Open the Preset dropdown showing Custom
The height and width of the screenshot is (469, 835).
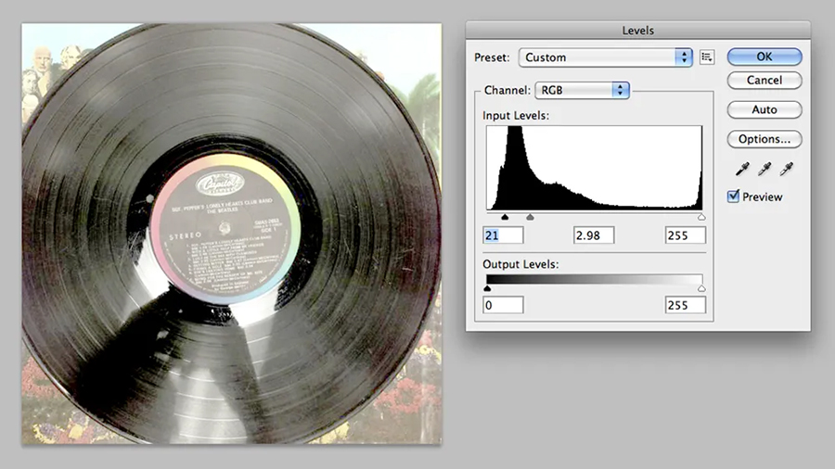pyautogui.click(x=606, y=57)
